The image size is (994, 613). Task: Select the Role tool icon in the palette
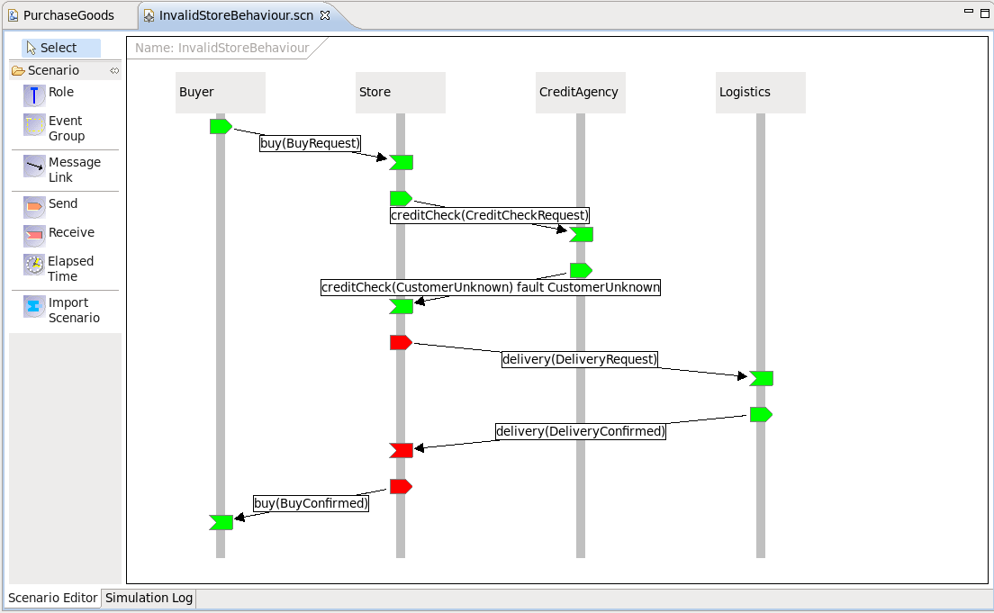click(33, 95)
